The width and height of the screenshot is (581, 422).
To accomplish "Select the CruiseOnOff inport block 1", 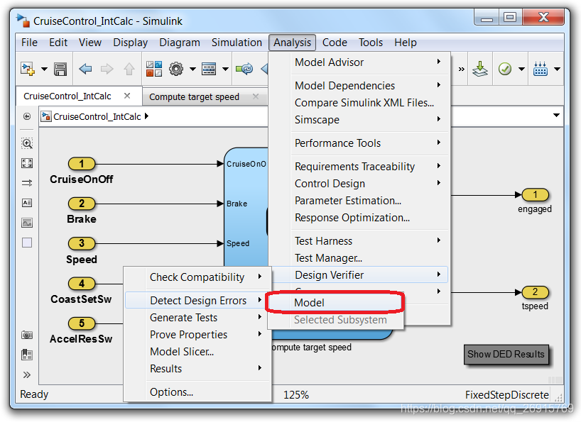I will 82,164.
